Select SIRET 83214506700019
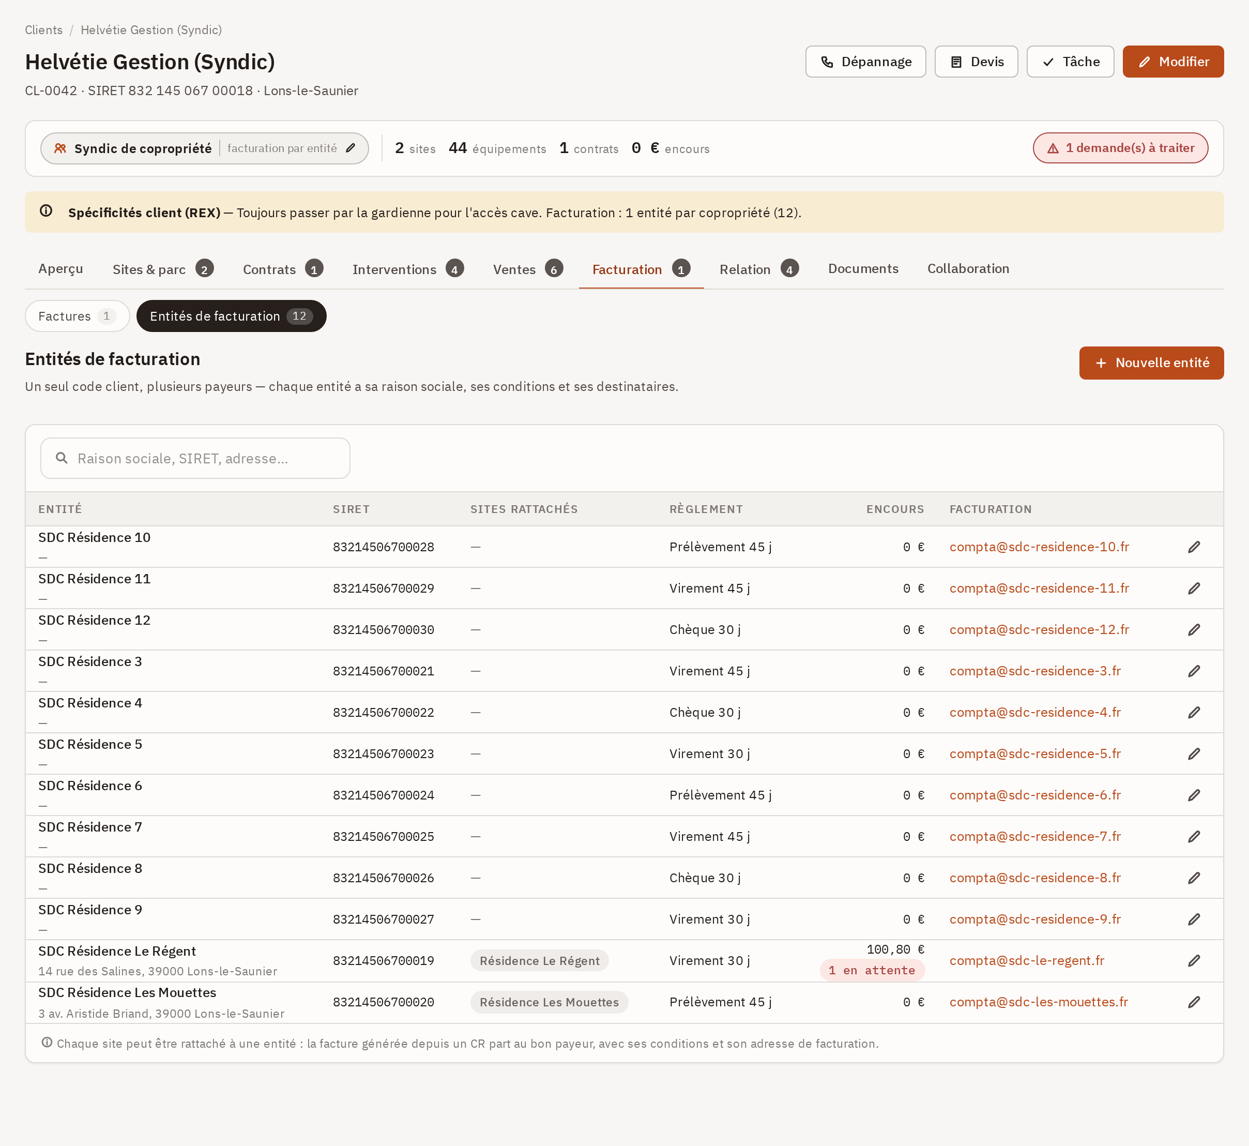The image size is (1249, 1146). [x=383, y=960]
